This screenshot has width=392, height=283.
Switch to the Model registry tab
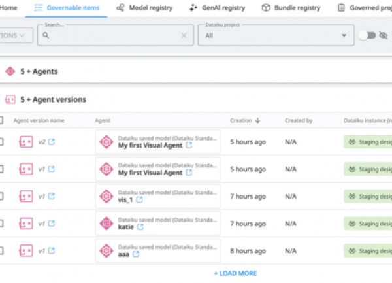point(144,8)
